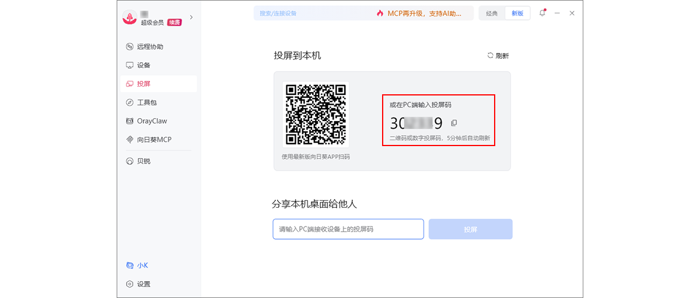This screenshot has height=298, width=700.
Task: Minimize the window
Action: click(x=558, y=13)
